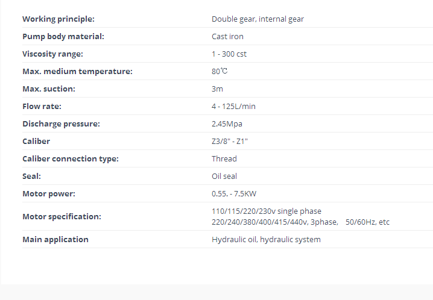Select the 'Cast iron' value text
The width and height of the screenshot is (433, 300).
[227, 36]
